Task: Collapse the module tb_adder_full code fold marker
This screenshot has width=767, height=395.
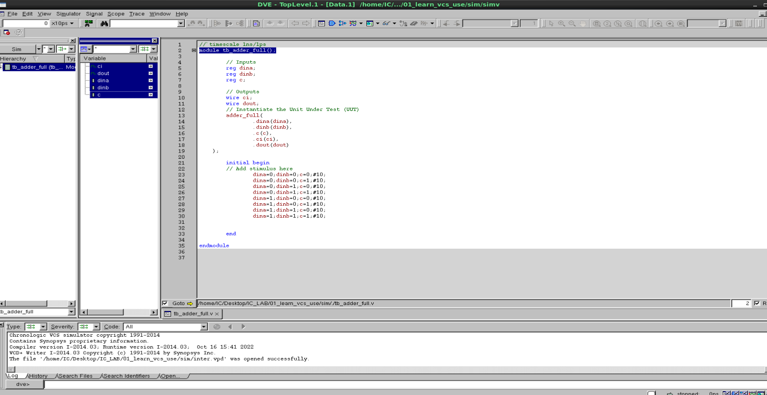Action: click(194, 50)
